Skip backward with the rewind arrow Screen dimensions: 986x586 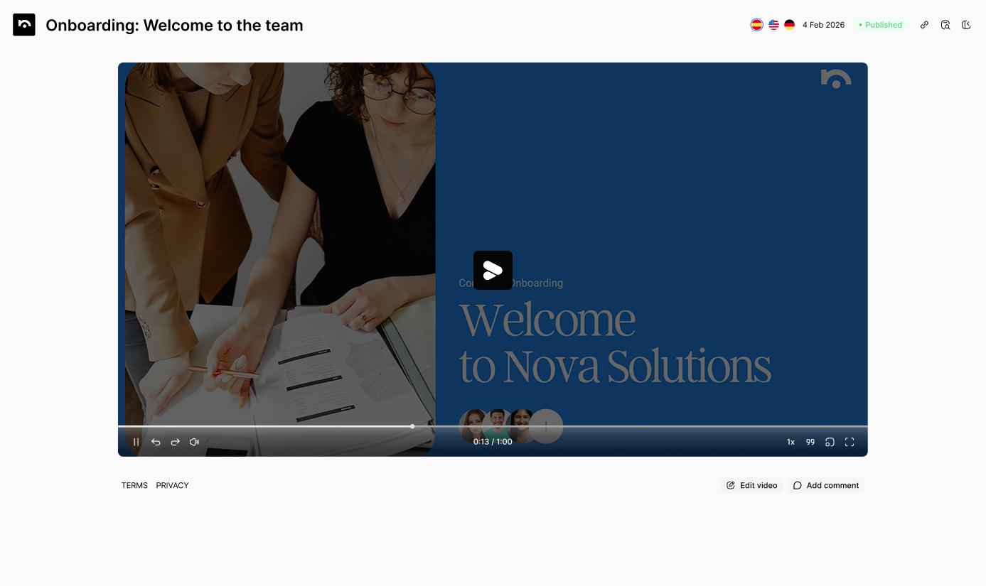(156, 442)
